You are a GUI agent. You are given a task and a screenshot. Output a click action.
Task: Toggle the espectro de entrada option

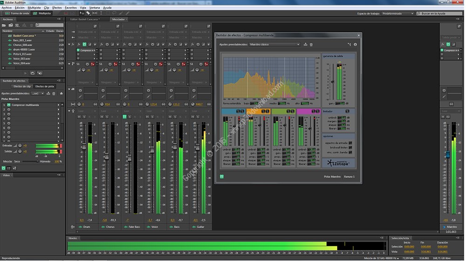click(x=350, y=143)
